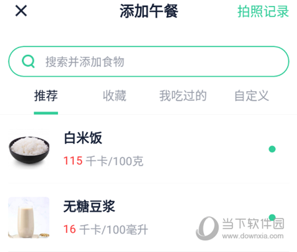Open the 自定义 tab
Screen dimensions: 297x252
[x=251, y=96]
